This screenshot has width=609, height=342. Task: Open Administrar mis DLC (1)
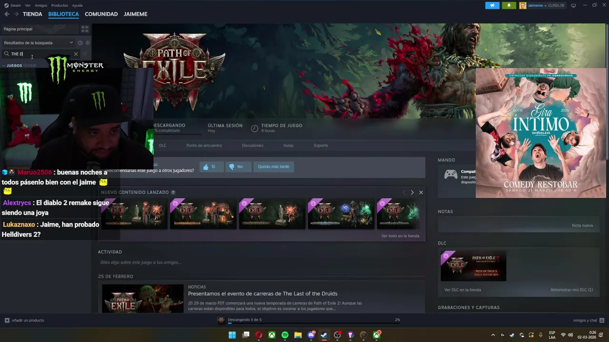[x=571, y=290]
